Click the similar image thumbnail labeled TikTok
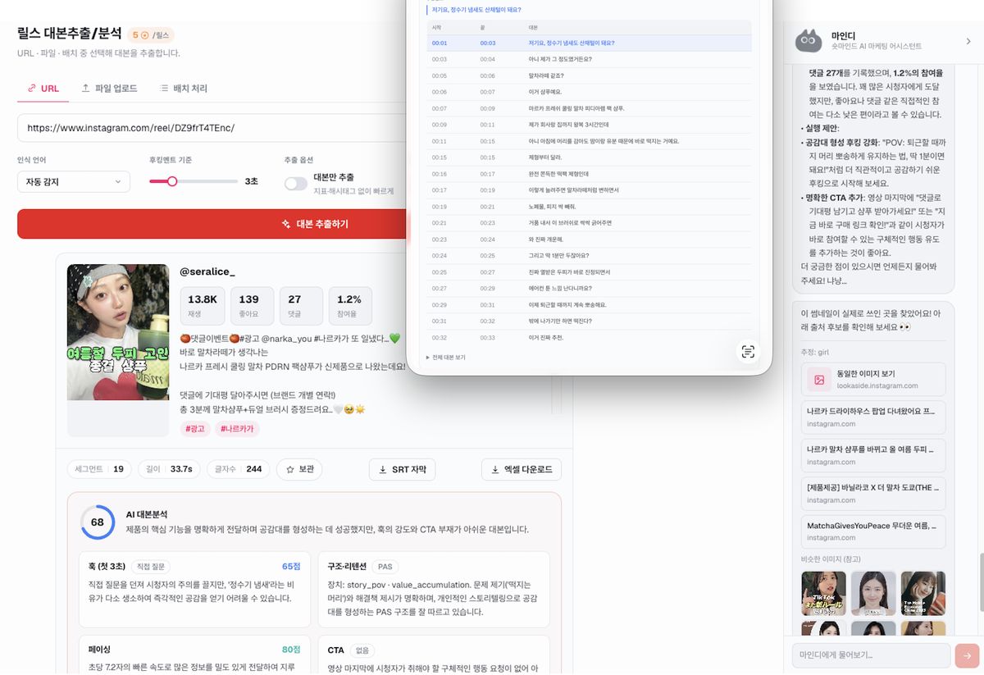This screenshot has width=984, height=675. pos(823,594)
